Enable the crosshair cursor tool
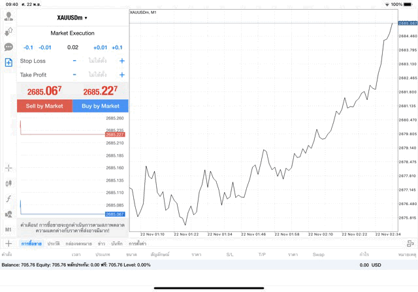Viewport: 418px width, 292px height. 8,168
